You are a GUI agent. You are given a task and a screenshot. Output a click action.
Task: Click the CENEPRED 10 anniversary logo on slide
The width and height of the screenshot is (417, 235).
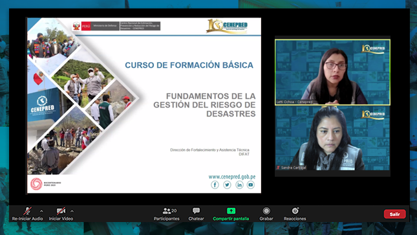click(227, 26)
